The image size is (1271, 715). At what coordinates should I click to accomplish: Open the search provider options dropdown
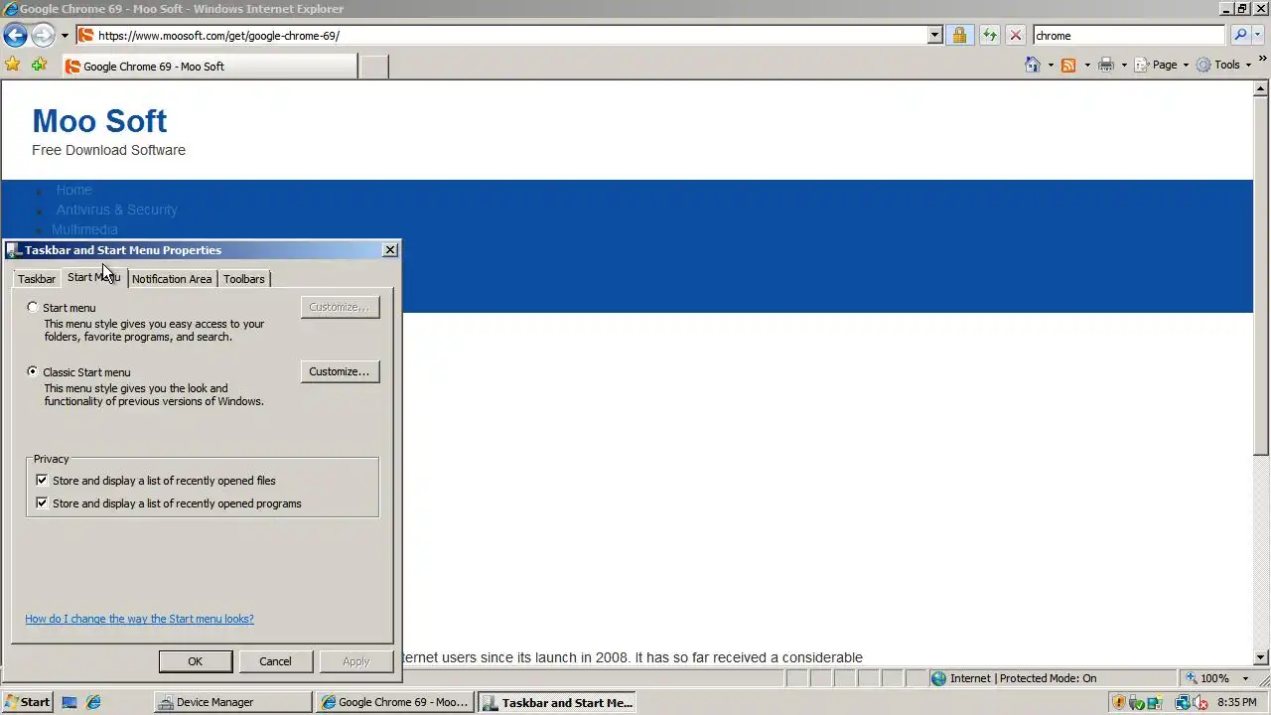click(1259, 36)
